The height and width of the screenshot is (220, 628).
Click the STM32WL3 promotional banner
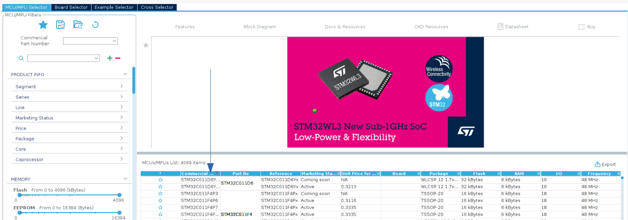click(385, 92)
